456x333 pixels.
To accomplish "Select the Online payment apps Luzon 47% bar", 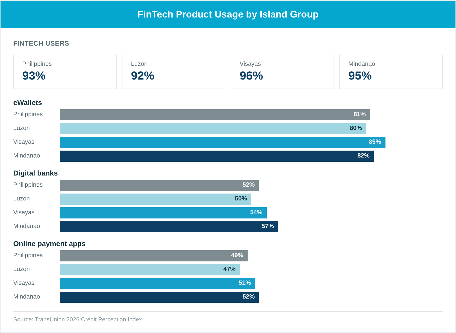I will click(150, 270).
